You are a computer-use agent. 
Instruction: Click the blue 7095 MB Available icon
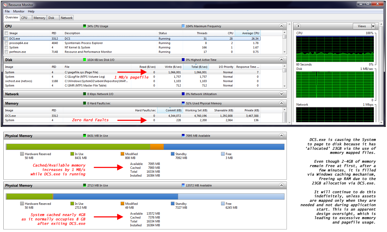pos(183,136)
